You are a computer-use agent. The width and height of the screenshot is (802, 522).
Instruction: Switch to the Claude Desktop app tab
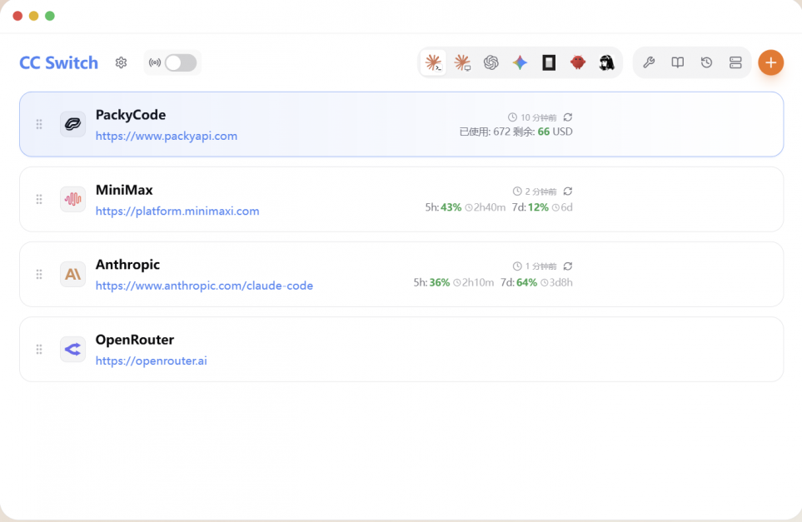tap(462, 63)
